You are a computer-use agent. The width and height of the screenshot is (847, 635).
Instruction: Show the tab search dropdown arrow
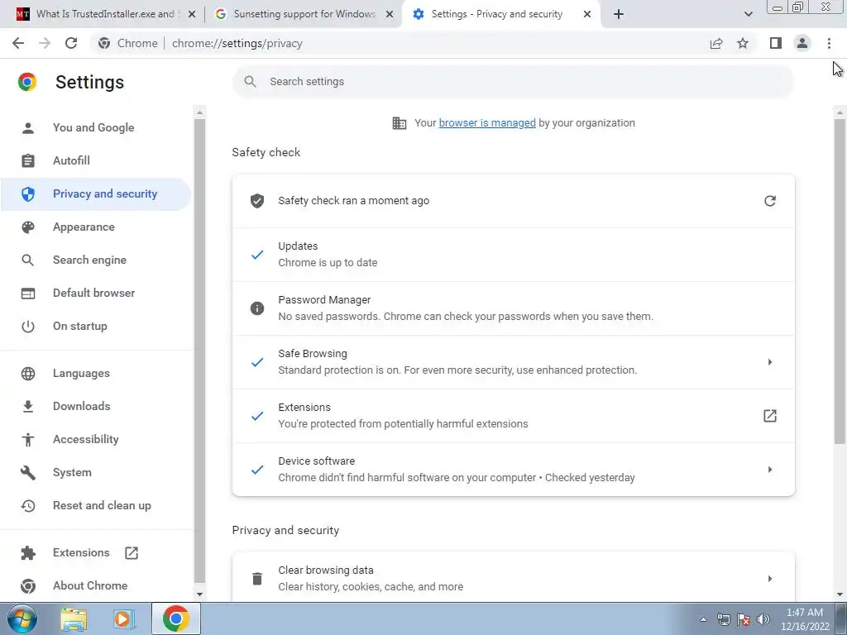click(748, 14)
